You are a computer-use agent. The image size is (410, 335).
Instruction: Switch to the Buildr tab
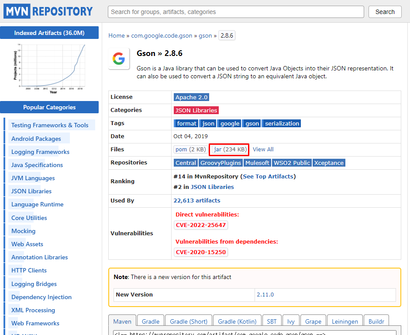[x=376, y=321]
